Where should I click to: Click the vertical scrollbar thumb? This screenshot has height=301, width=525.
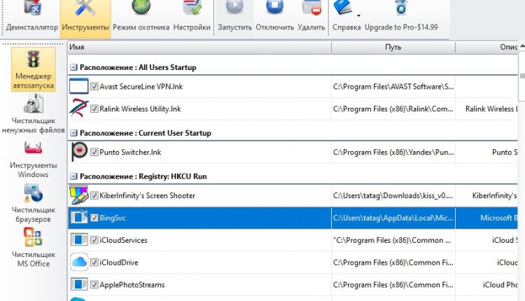(x=522, y=76)
